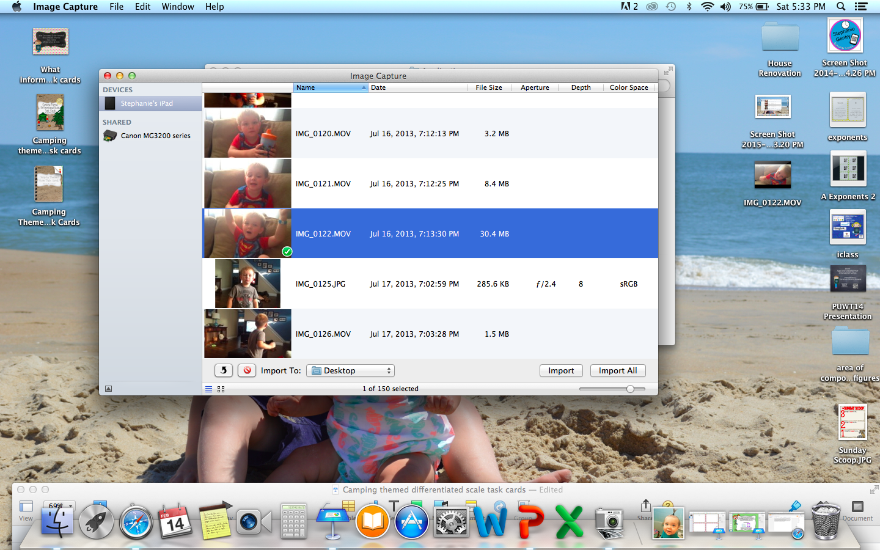Switch to icon grid view

point(221,389)
